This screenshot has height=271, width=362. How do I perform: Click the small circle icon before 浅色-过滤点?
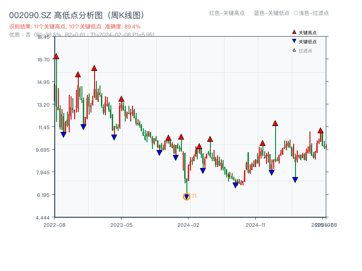point(296,13)
